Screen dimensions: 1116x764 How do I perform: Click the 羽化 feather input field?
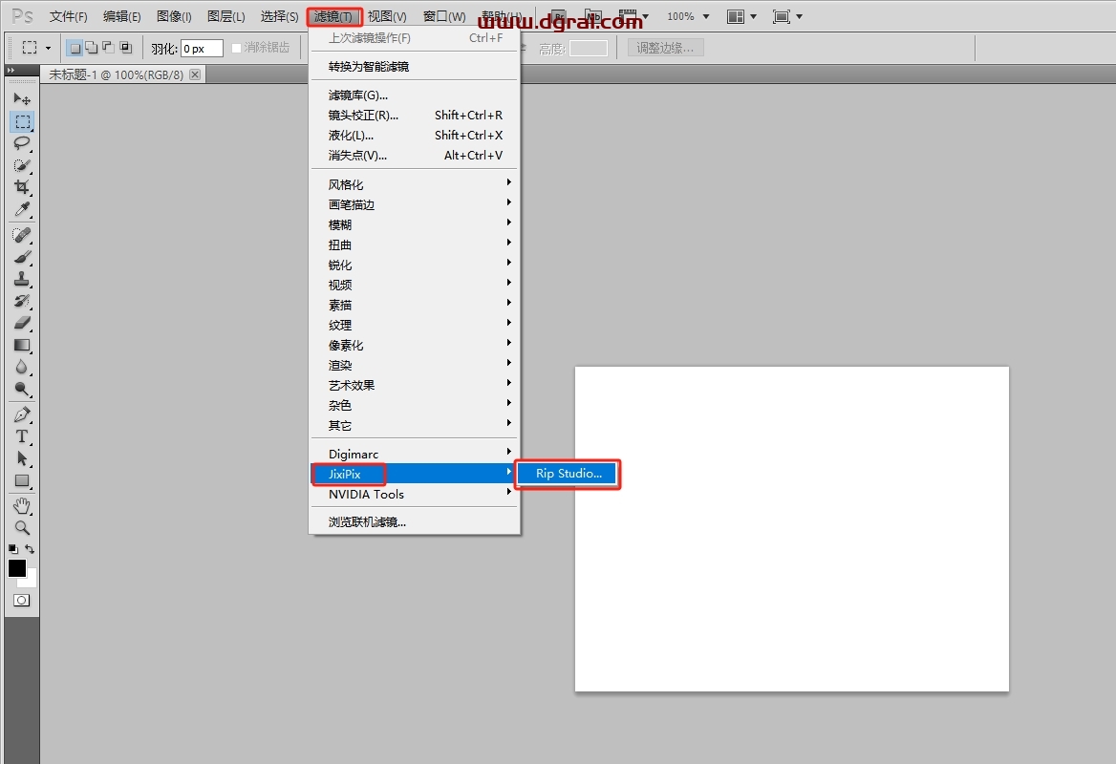pos(203,49)
